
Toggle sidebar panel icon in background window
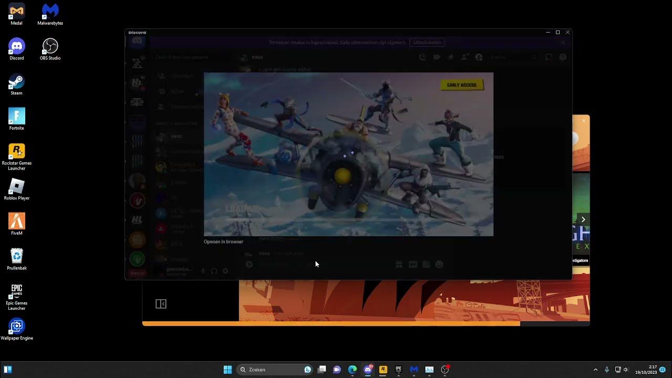[x=161, y=304]
